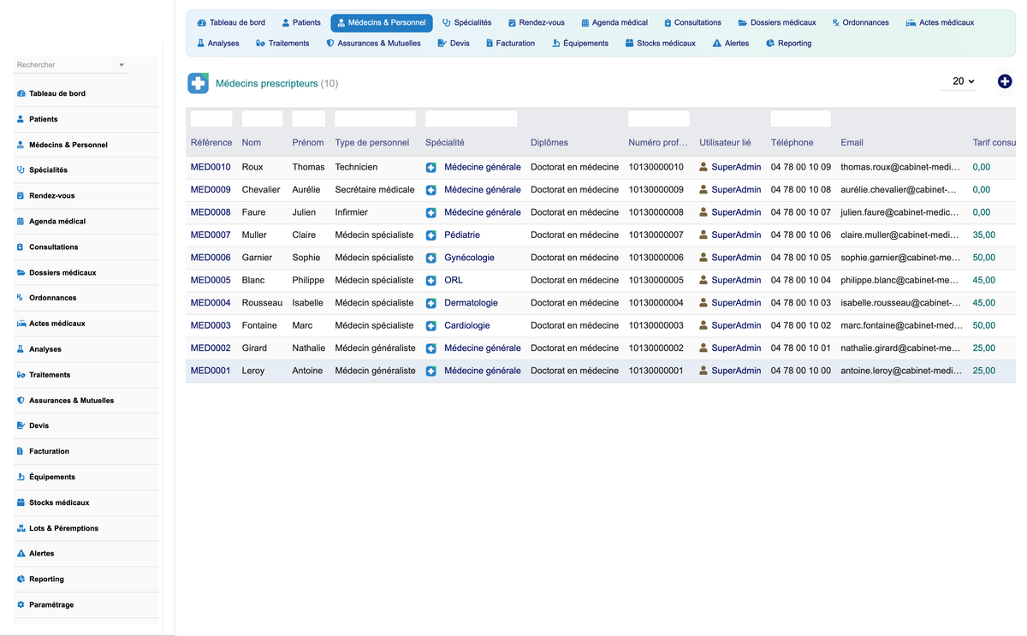Viewport: 1027px width, 636px height.
Task: Click the sidebar Dossiers médicaux folder icon
Action: tap(21, 272)
